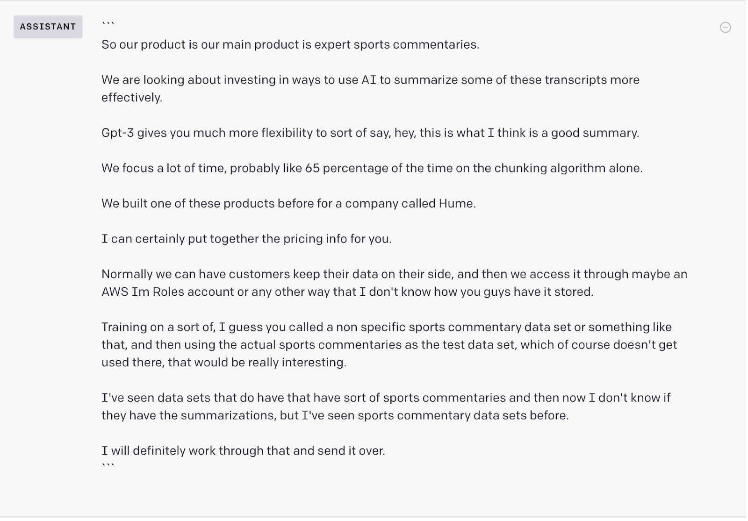Toggle the ASSISTANT role label
The width and height of the screenshot is (748, 521).
point(48,27)
